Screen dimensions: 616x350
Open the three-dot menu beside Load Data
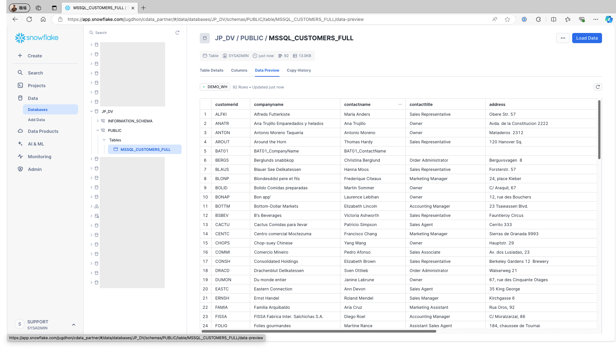(x=563, y=38)
